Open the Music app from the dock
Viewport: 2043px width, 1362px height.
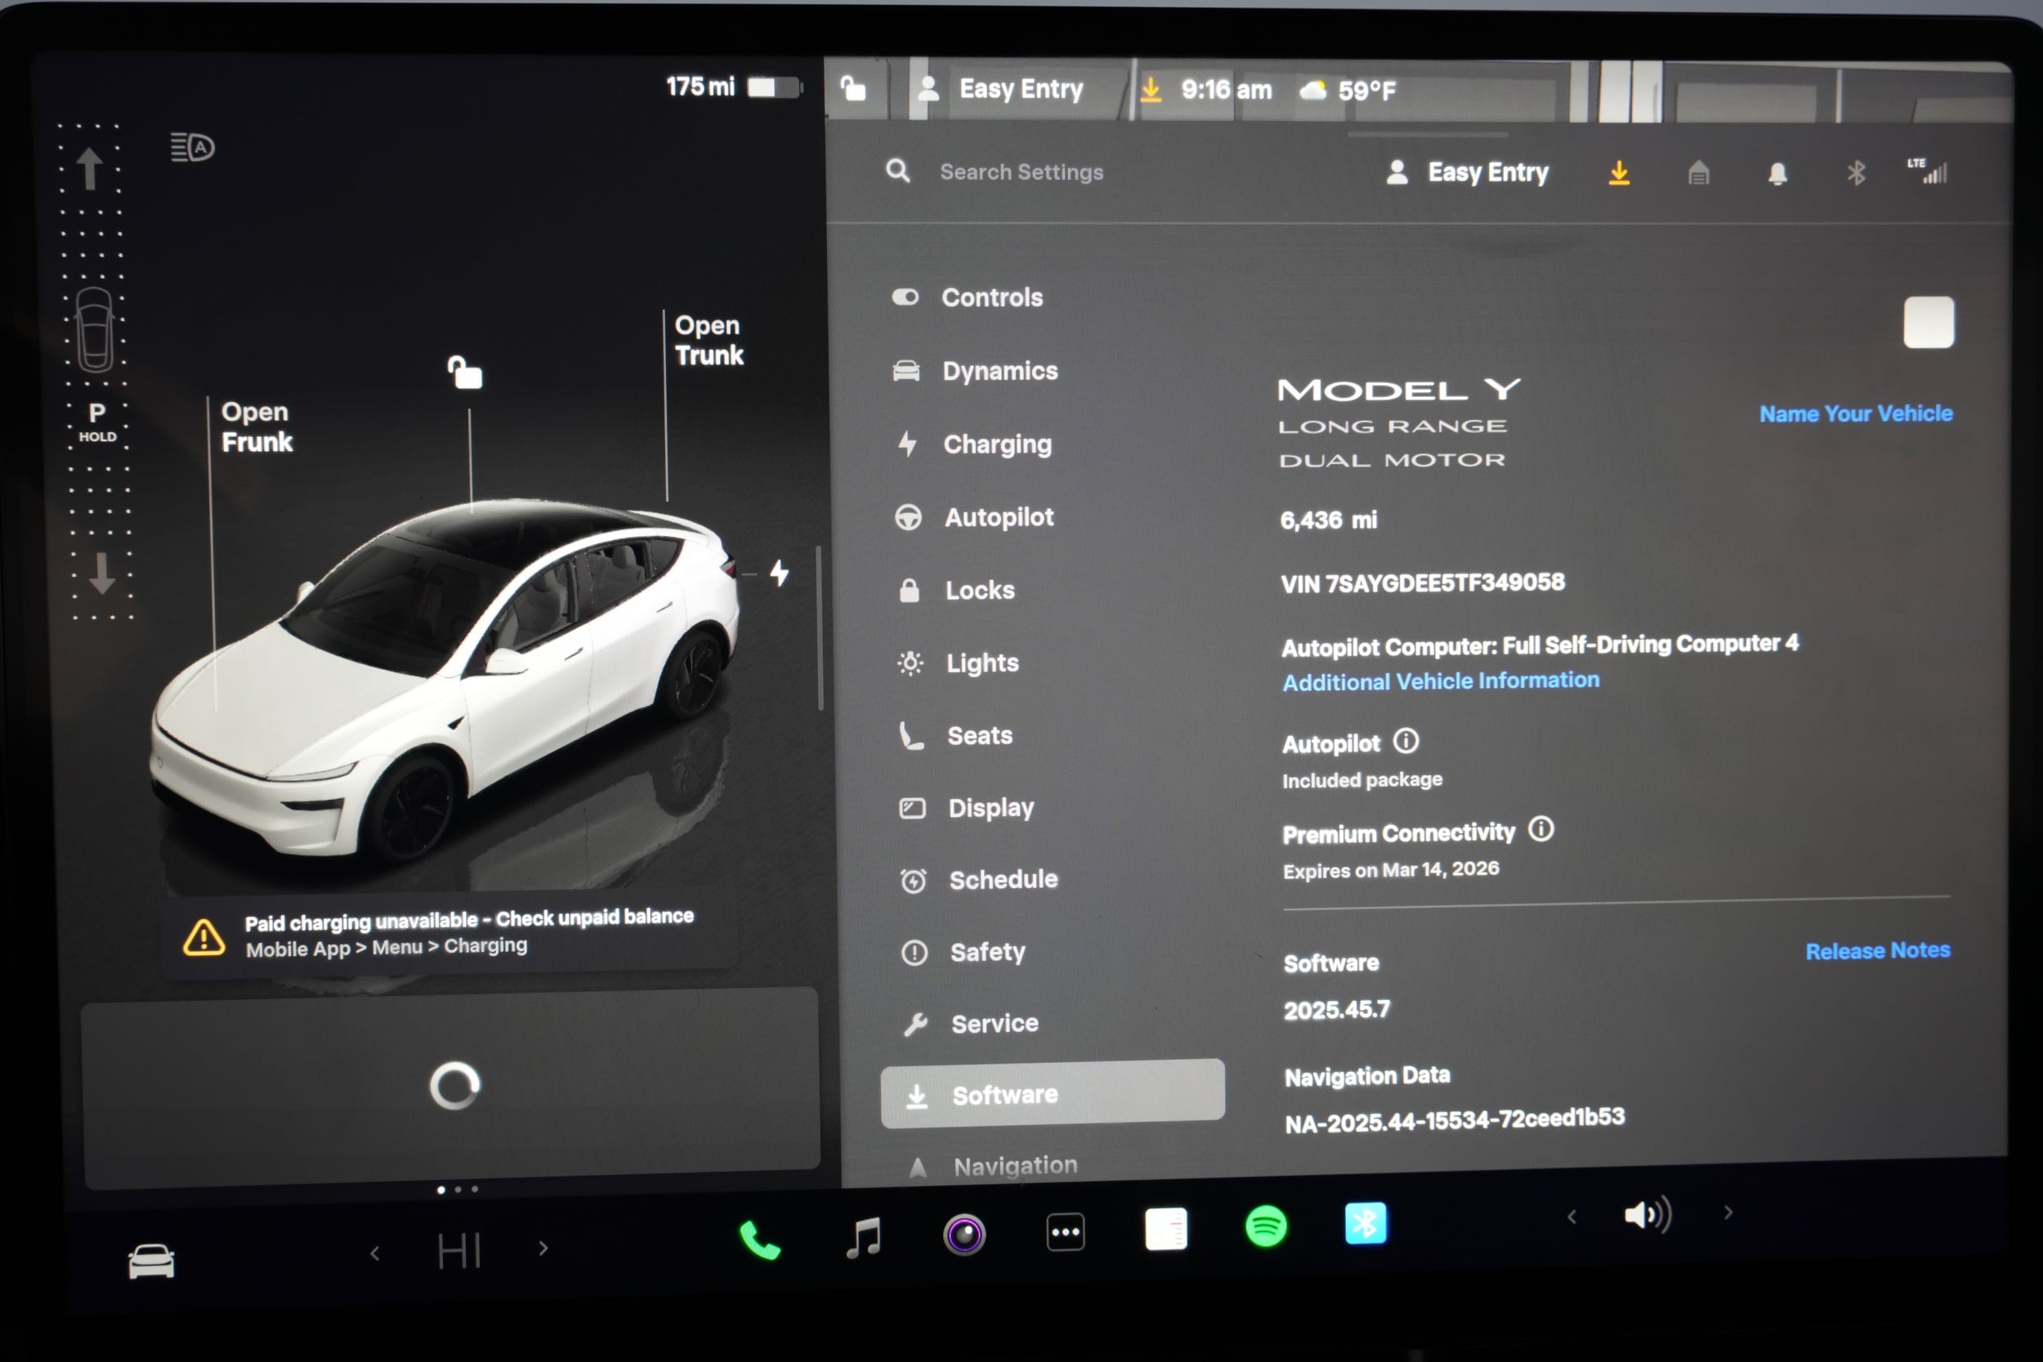(x=864, y=1236)
